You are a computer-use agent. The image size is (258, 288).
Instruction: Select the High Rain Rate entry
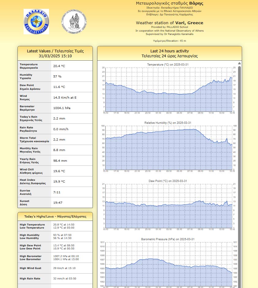tap(55, 279)
